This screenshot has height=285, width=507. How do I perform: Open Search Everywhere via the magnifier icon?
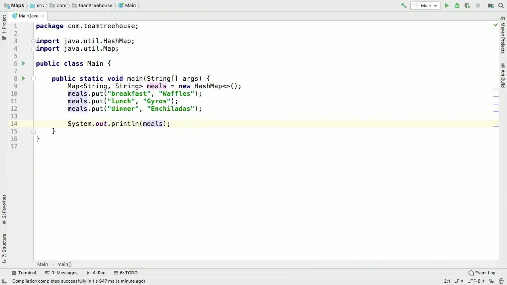click(501, 6)
